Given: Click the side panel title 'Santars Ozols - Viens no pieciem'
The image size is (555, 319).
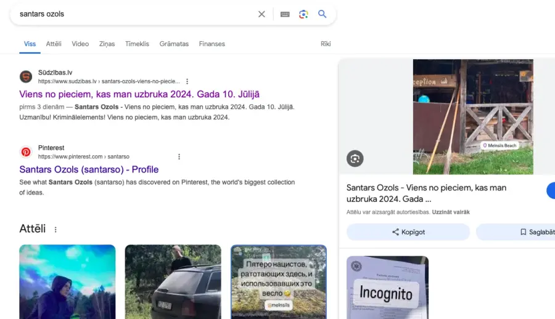Looking at the screenshot, I should [427, 193].
